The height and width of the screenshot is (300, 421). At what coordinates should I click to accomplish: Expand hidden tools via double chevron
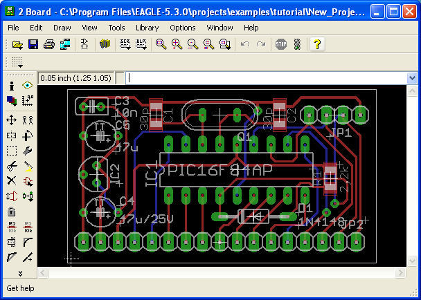click(x=20, y=274)
